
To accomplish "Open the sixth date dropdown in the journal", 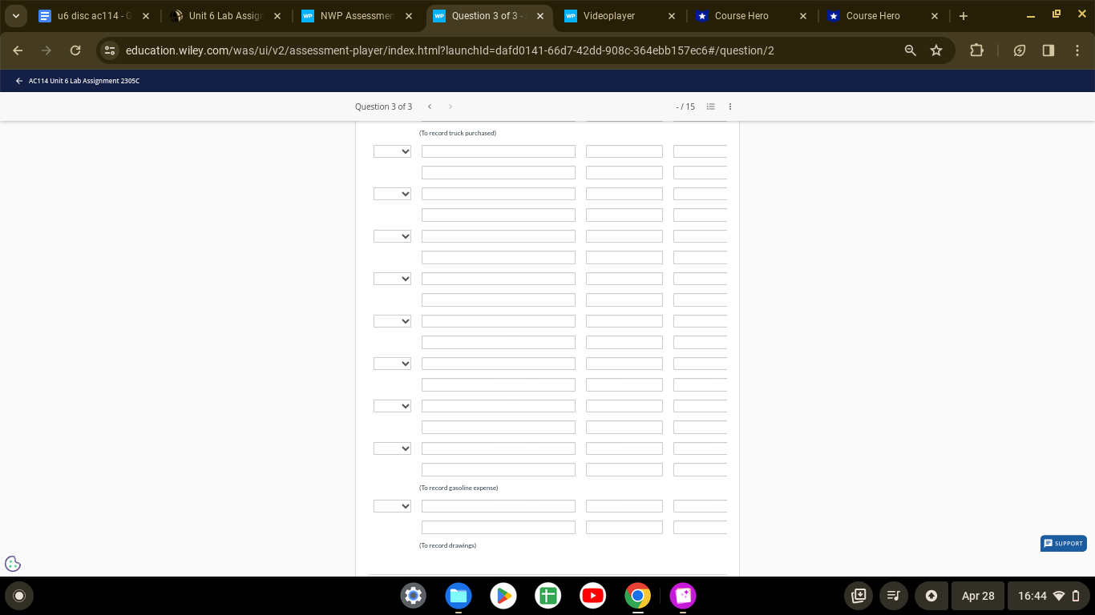I will tap(392, 364).
